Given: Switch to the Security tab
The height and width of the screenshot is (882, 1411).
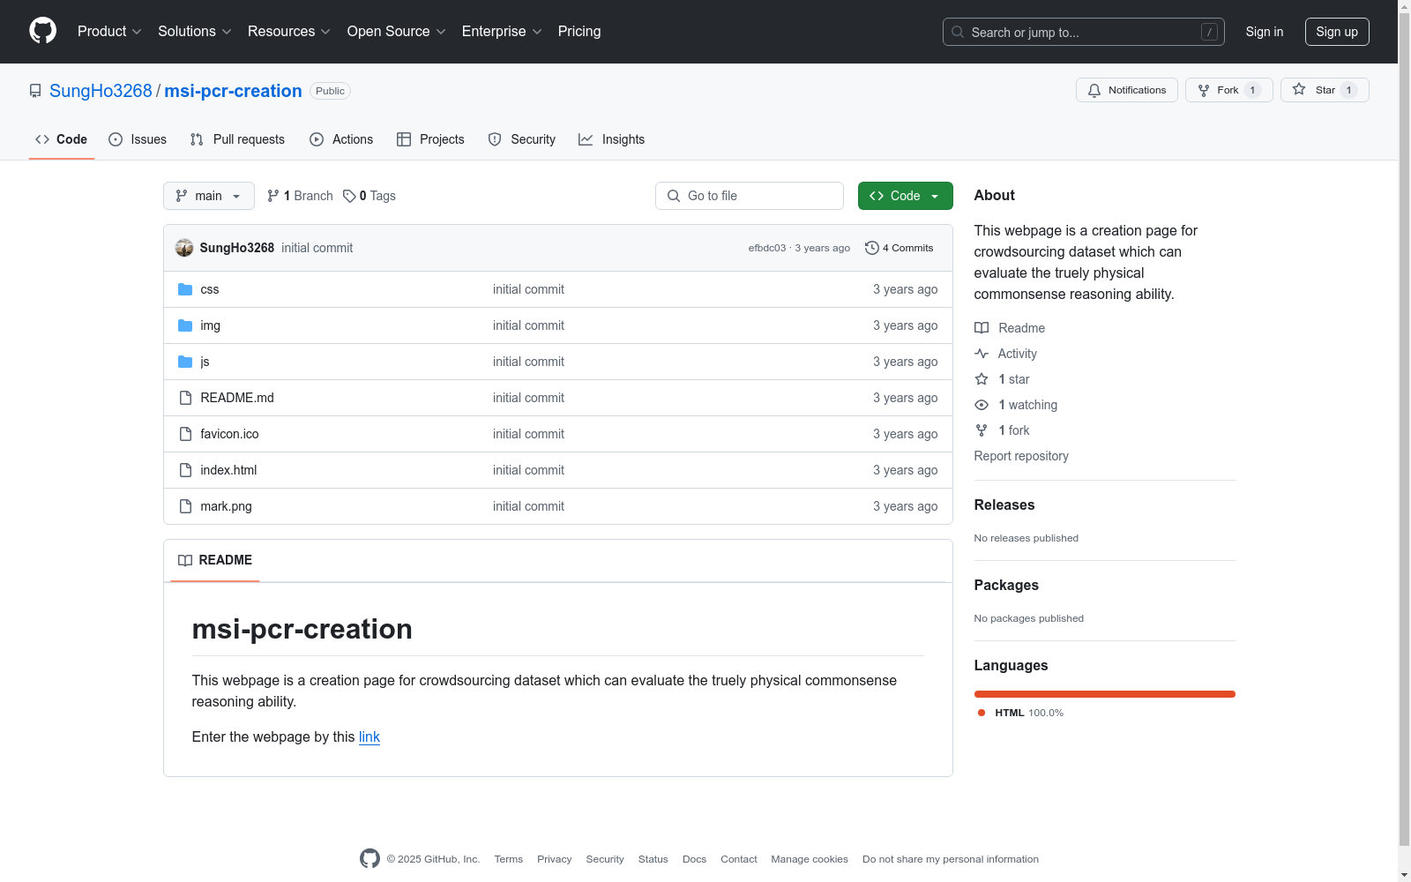Looking at the screenshot, I should 522,139.
